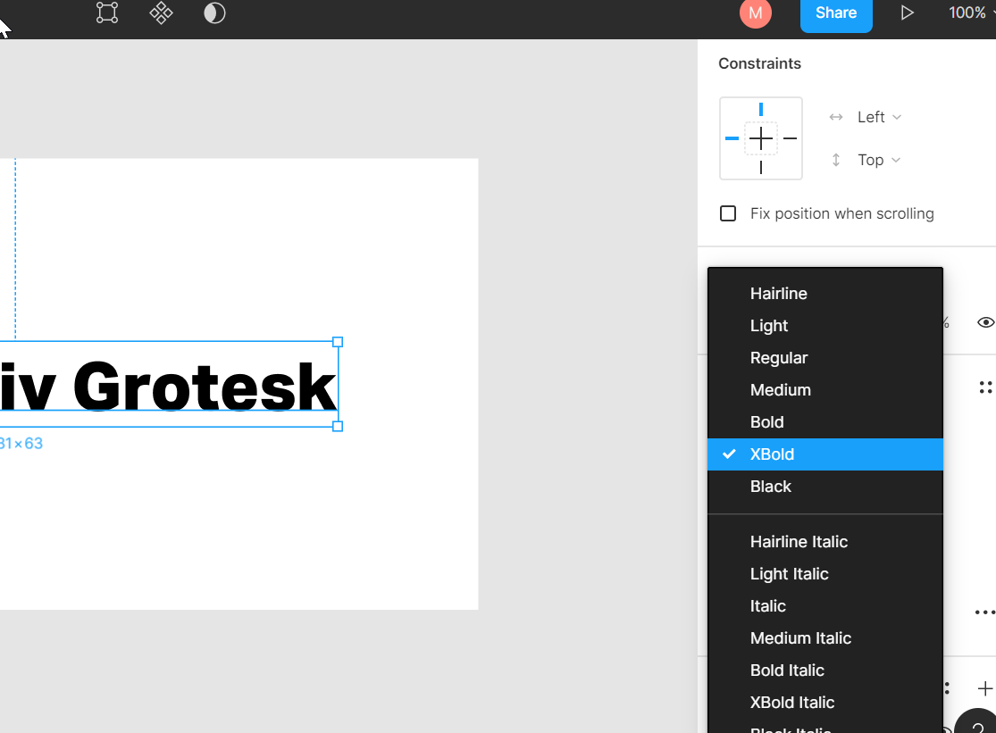The image size is (996, 733).
Task: Choose Medium Italic from the weight list
Action: [x=800, y=637]
